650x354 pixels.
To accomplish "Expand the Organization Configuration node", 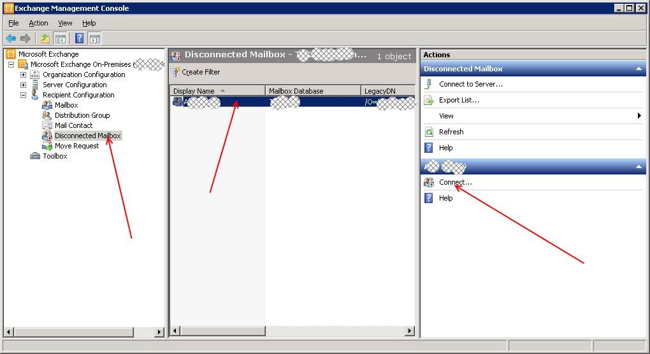I will pyautogui.click(x=24, y=74).
